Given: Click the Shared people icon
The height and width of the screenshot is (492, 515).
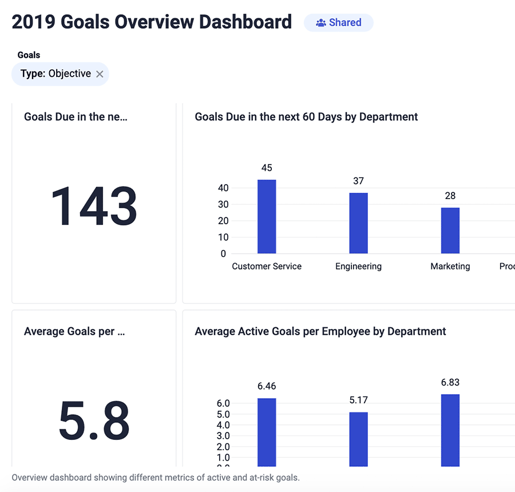Looking at the screenshot, I should 320,22.
